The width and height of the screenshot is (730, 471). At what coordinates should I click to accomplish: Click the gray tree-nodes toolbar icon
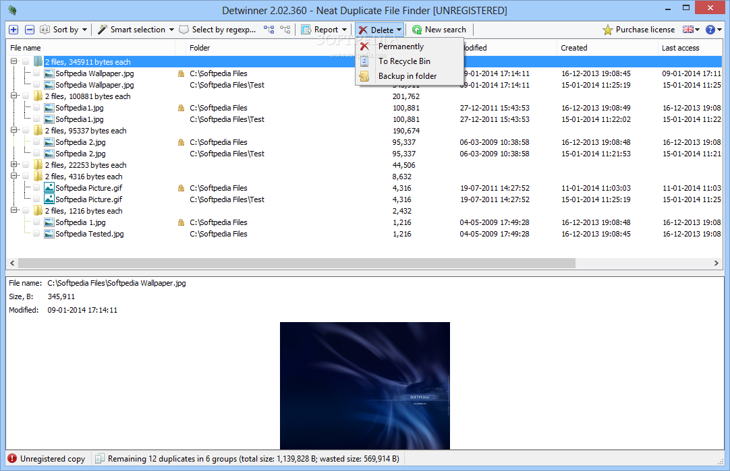[x=285, y=30]
